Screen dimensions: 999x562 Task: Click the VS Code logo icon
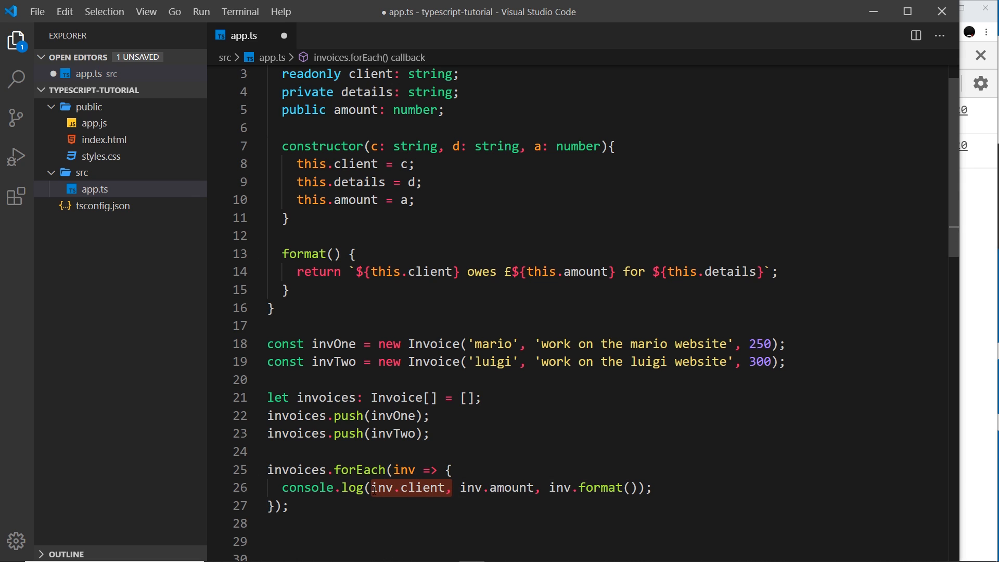(x=11, y=11)
